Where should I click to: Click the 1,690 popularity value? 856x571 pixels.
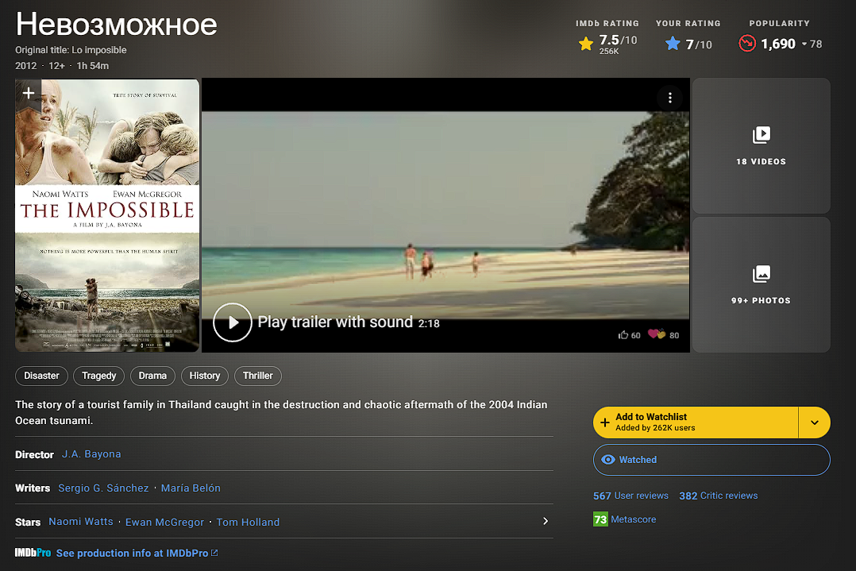click(778, 44)
